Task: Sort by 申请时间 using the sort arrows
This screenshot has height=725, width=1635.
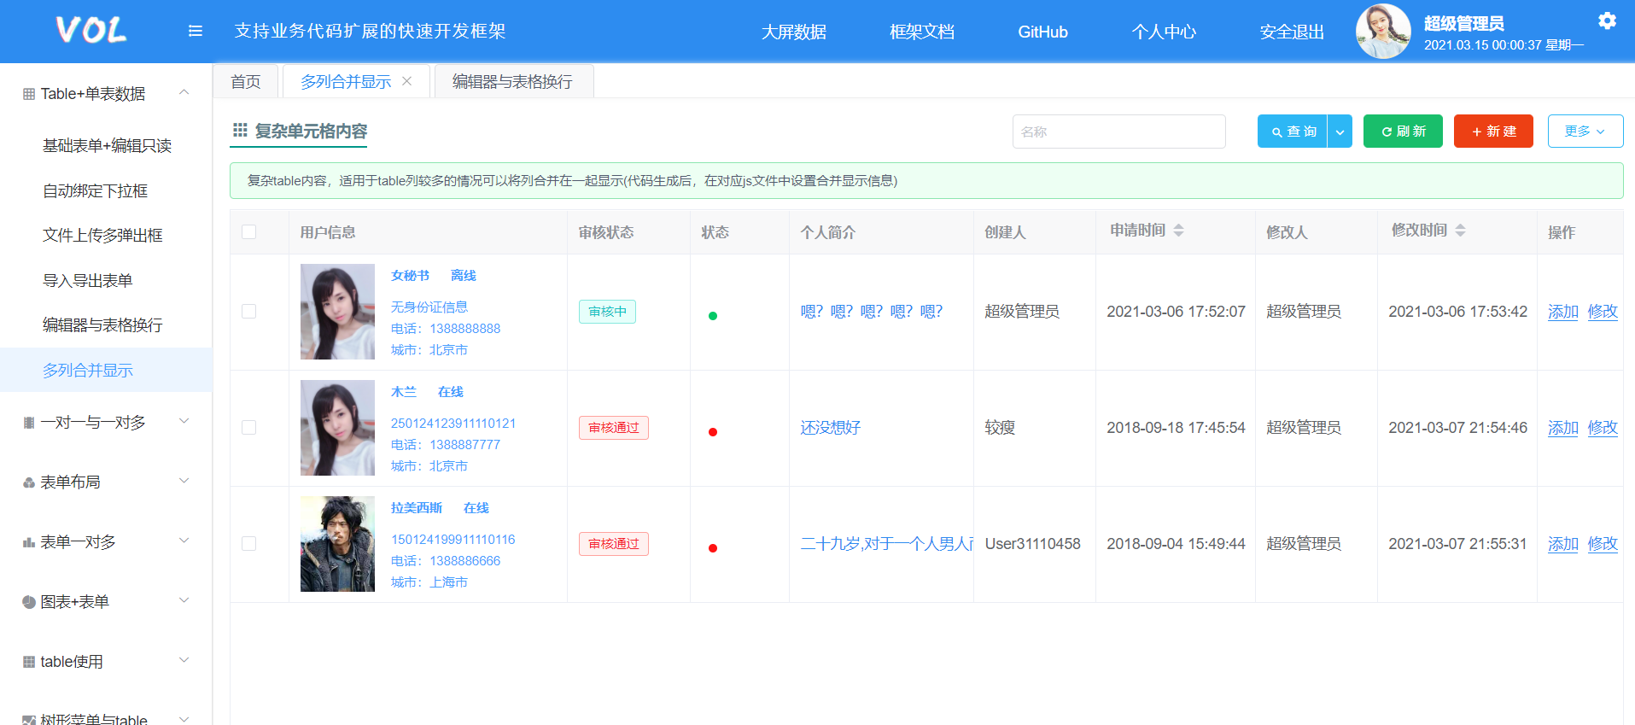Action: click(x=1178, y=231)
